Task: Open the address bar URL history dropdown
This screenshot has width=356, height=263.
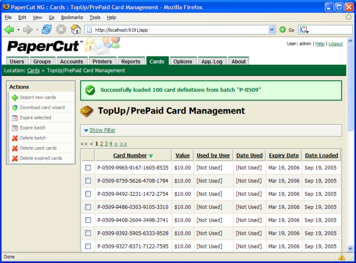Action: 272,30
